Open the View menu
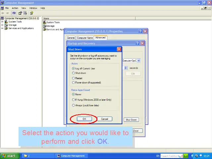 point(24,8)
